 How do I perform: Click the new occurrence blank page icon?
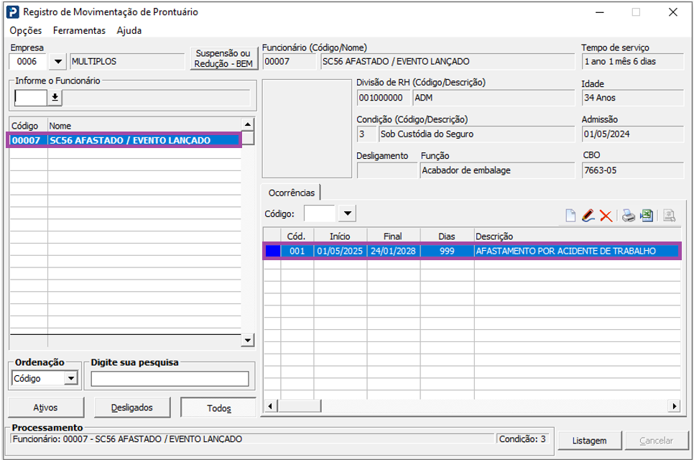570,216
